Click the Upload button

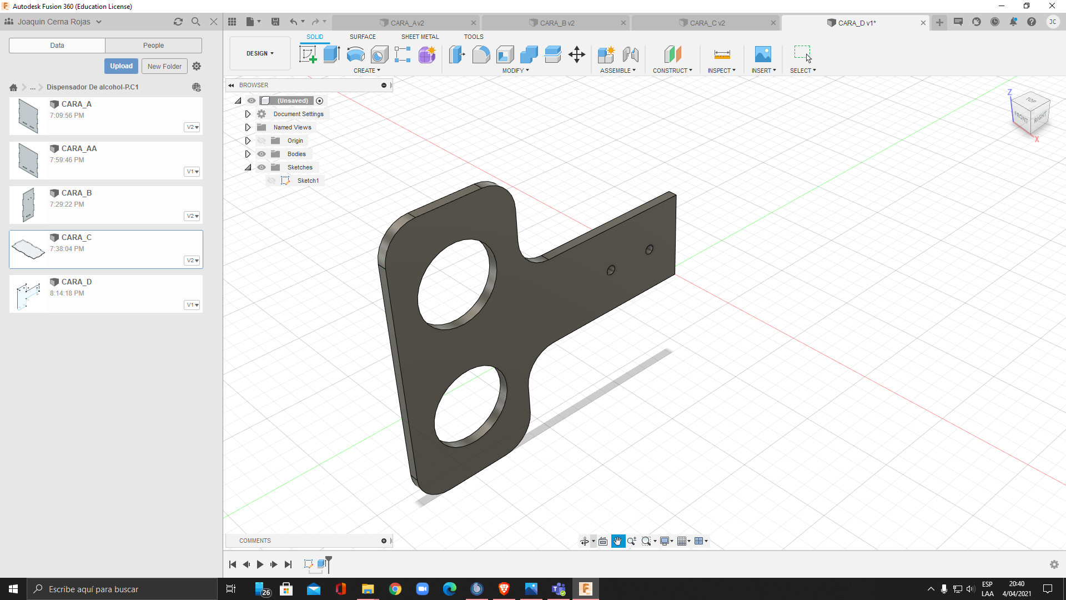[x=121, y=66]
